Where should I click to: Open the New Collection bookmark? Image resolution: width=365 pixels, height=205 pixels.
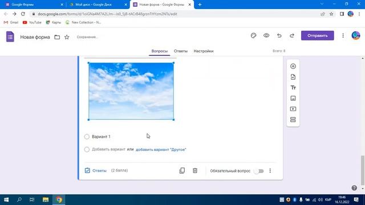[83, 22]
